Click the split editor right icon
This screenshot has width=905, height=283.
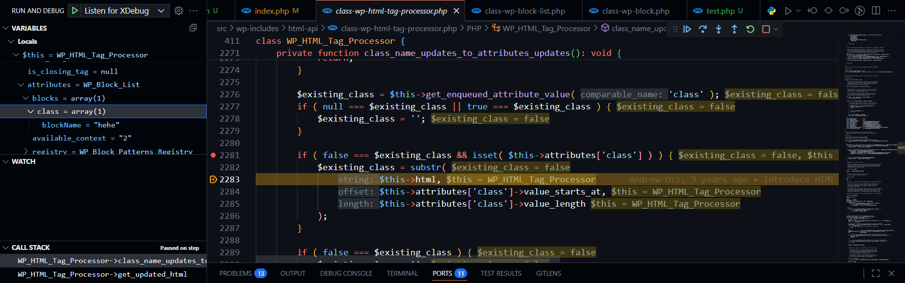[876, 11]
